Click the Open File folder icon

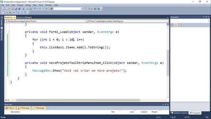tap(12, 9)
